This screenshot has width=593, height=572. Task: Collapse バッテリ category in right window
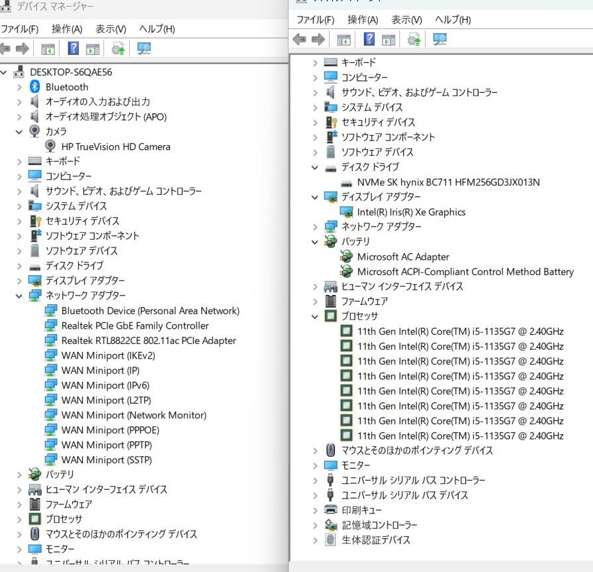click(314, 242)
